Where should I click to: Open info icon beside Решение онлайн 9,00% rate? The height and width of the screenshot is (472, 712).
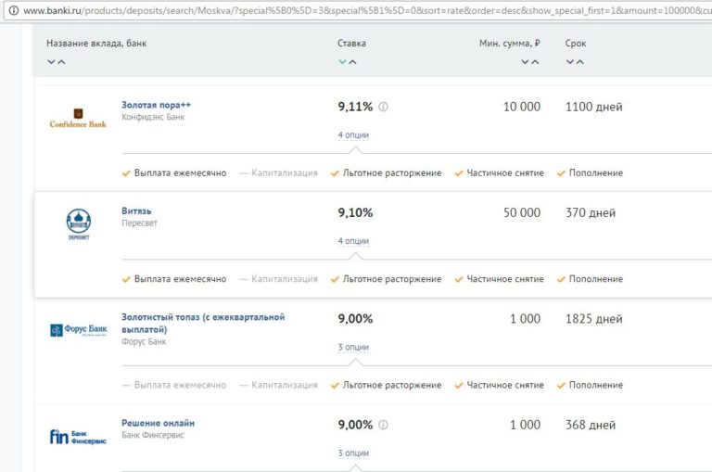382,425
